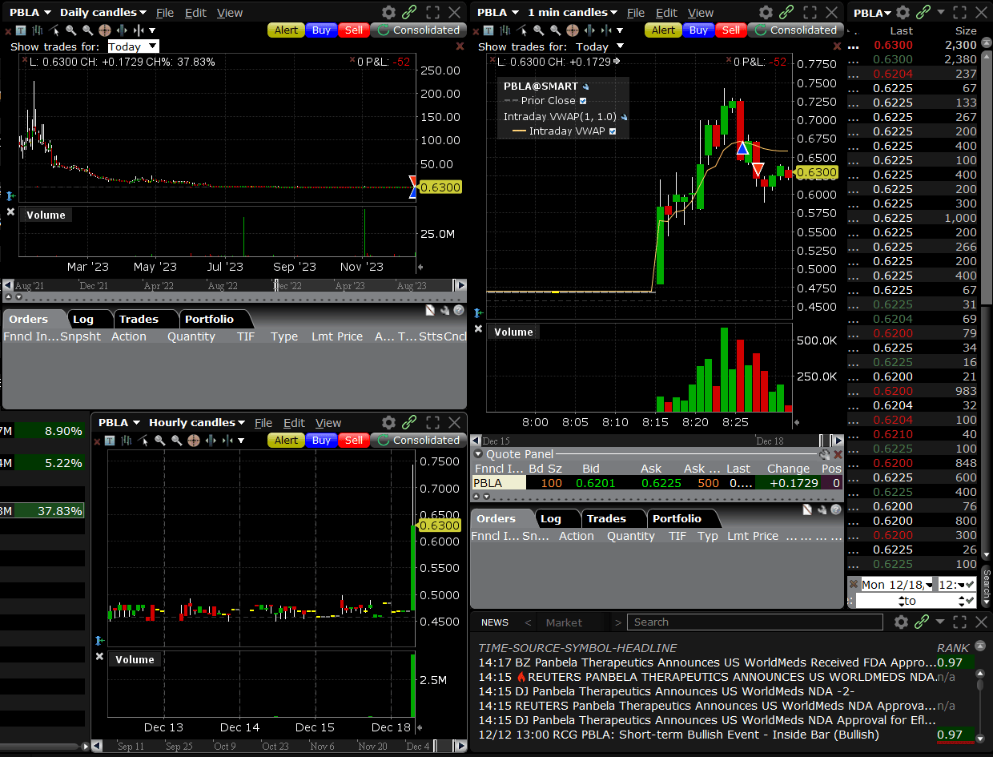Open BZ Panbela FDA Approval news headline
This screenshot has width=993, height=757.
pos(707,662)
